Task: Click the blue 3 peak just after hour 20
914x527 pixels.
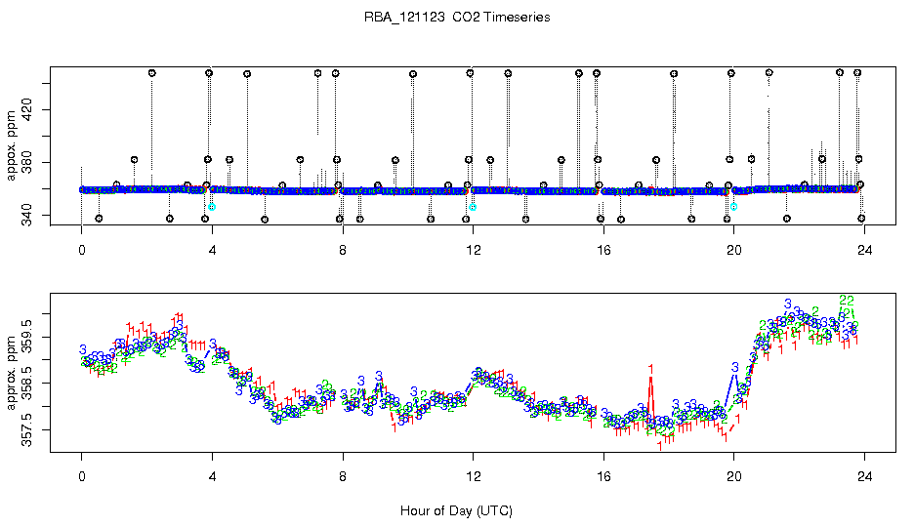Action: pos(735,368)
